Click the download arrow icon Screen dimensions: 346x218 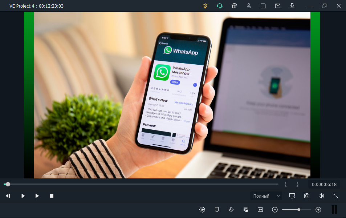(292, 6)
